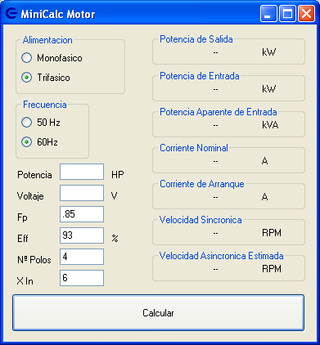Select the Monofasico radio button
Viewport: 320px width, 345px height.
26,58
